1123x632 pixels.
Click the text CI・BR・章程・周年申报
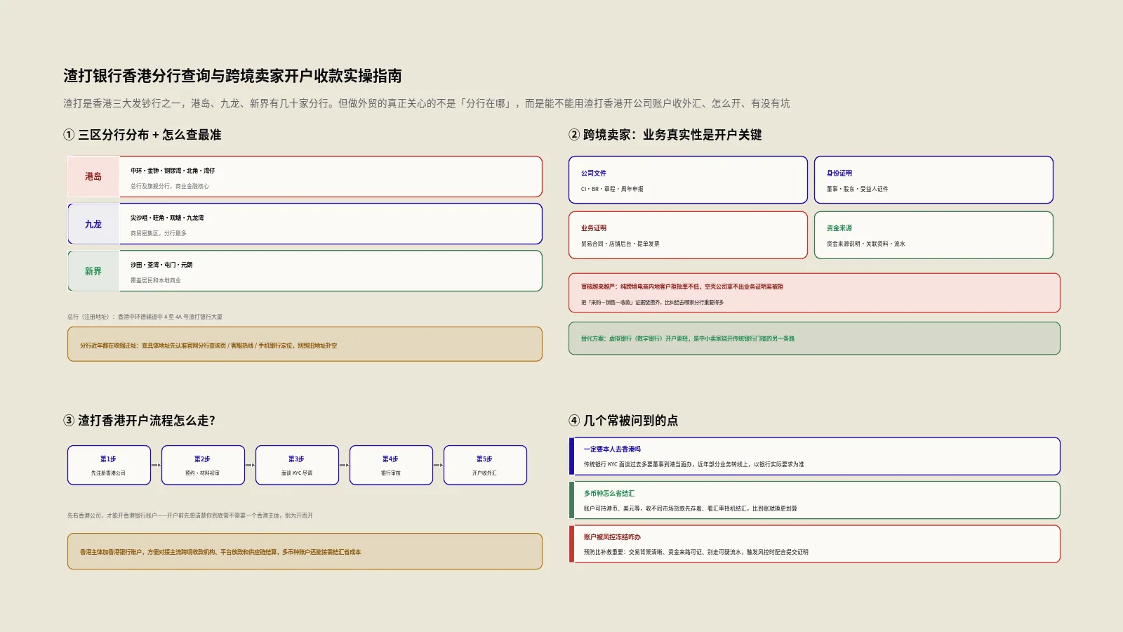612,189
